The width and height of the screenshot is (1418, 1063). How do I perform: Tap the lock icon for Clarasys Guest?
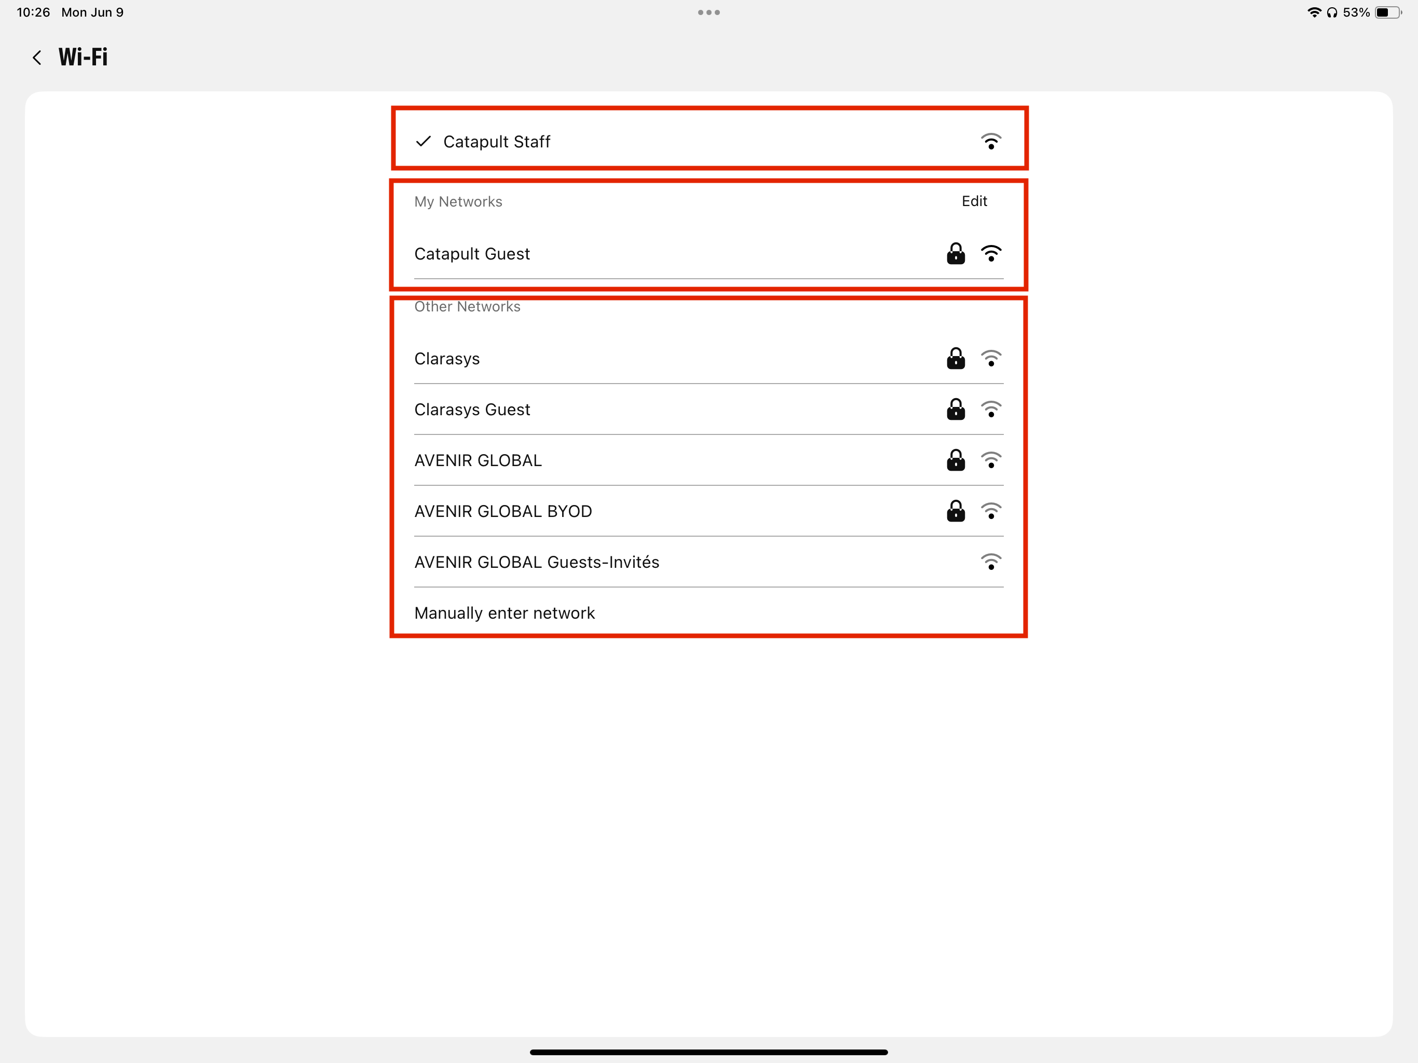(x=956, y=409)
